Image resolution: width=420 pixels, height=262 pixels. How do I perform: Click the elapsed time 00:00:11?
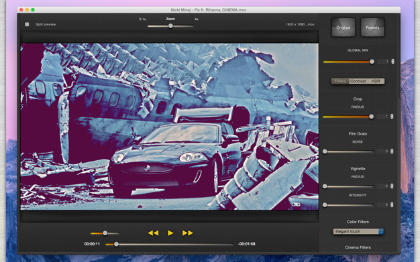point(92,244)
